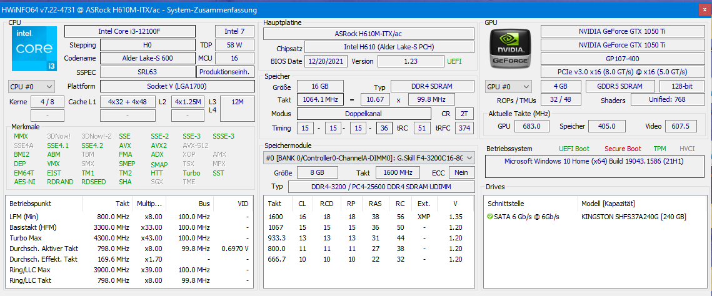The width and height of the screenshot is (712, 296).
Task: Click the Schnittstelle column header
Action: [x=531, y=204]
